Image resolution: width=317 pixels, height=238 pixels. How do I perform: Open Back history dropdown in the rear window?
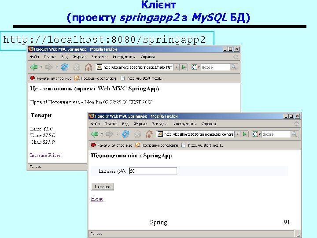click(x=41, y=67)
